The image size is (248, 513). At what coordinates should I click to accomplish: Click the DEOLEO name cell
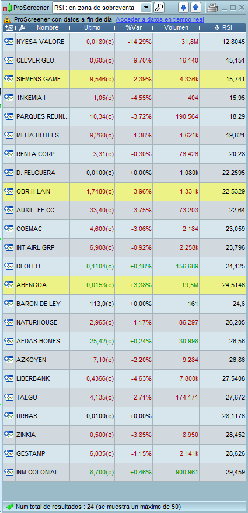pyautogui.click(x=43, y=266)
